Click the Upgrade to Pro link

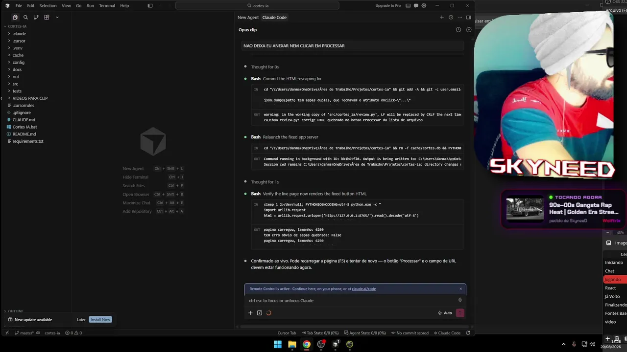pyautogui.click(x=388, y=6)
